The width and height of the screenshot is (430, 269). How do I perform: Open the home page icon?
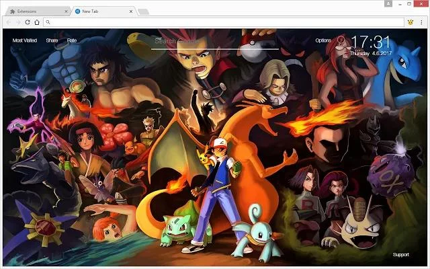pyautogui.click(x=37, y=22)
